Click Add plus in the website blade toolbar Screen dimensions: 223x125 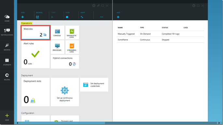click(22, 17)
